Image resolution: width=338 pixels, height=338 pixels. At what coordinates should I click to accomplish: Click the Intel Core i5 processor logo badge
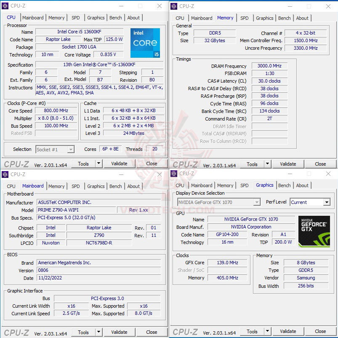tap(145, 43)
